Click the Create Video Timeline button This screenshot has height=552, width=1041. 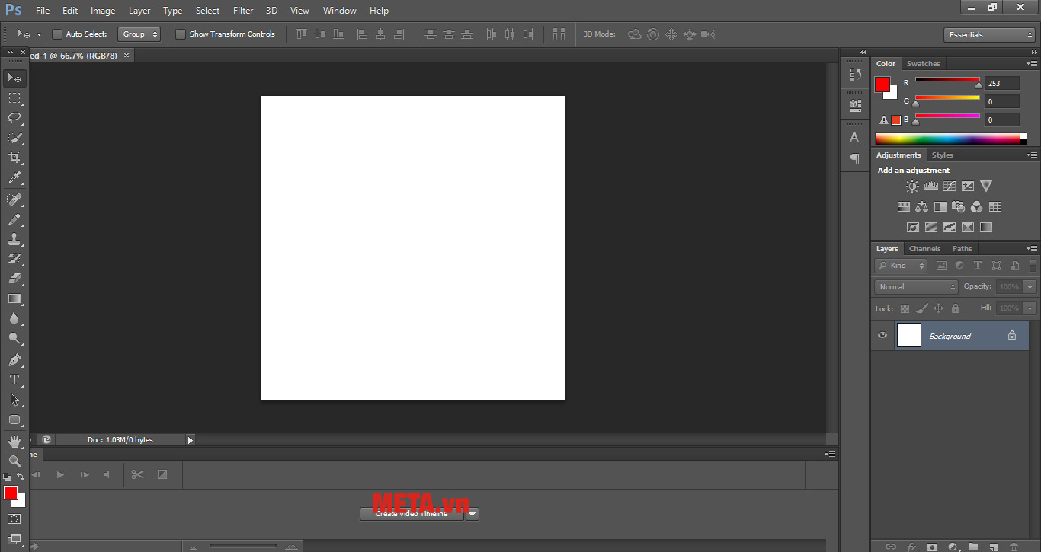pyautogui.click(x=412, y=513)
